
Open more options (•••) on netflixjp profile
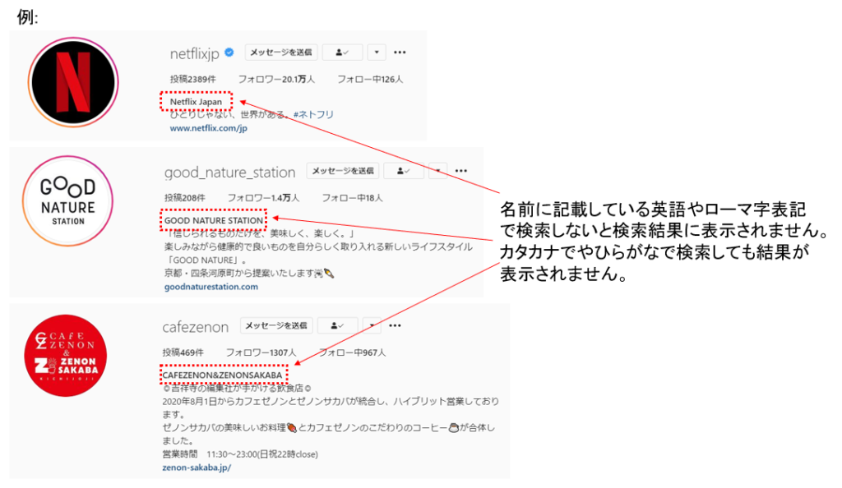400,52
